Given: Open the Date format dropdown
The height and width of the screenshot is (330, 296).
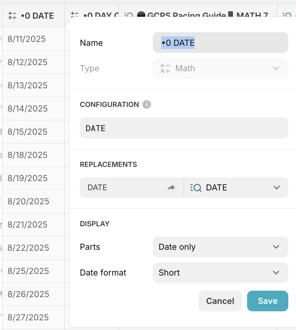Looking at the screenshot, I should [x=220, y=273].
